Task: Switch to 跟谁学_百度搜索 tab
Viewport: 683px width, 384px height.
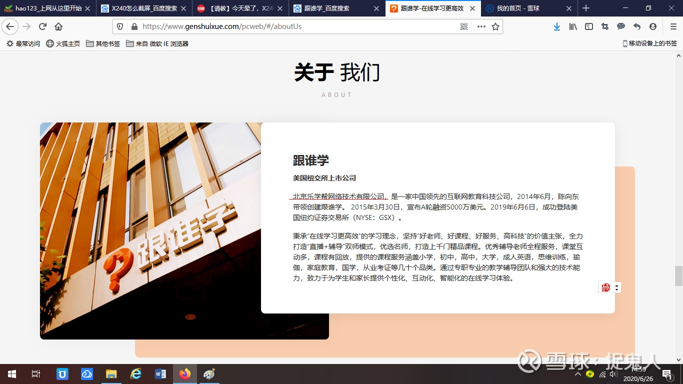Action: point(337,8)
